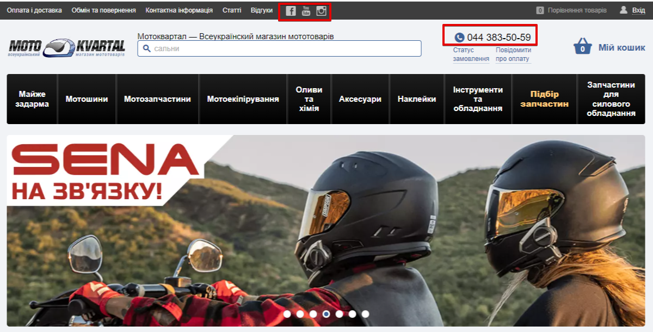The height and width of the screenshot is (332, 653).
Task: Open the Moto Kvartal logo homepage
Action: [67, 47]
